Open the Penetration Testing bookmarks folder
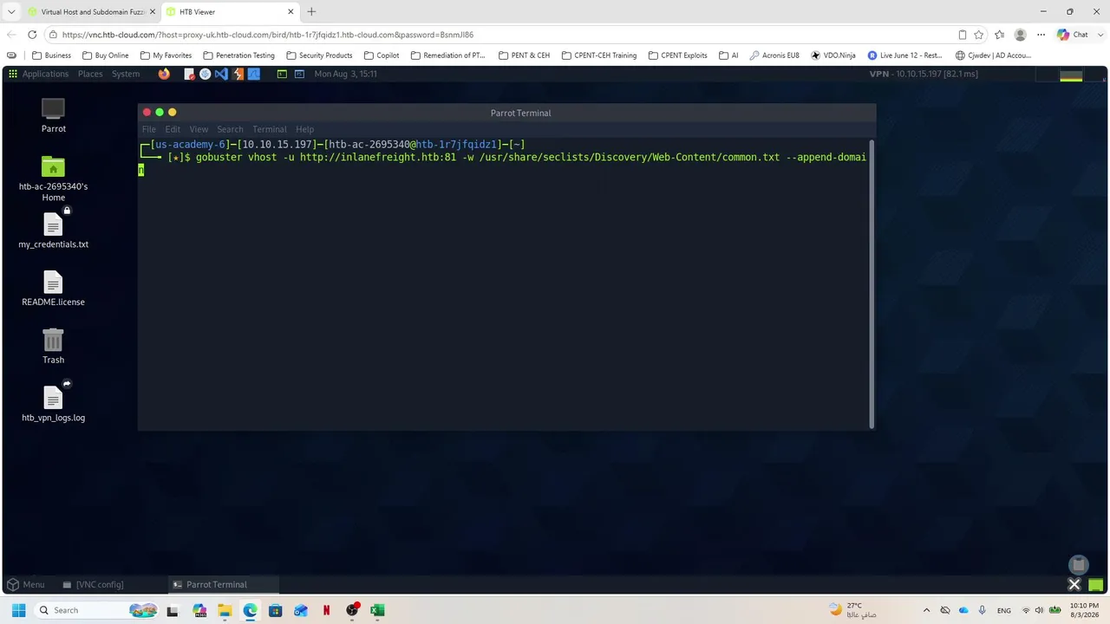The width and height of the screenshot is (1110, 624). (238, 55)
